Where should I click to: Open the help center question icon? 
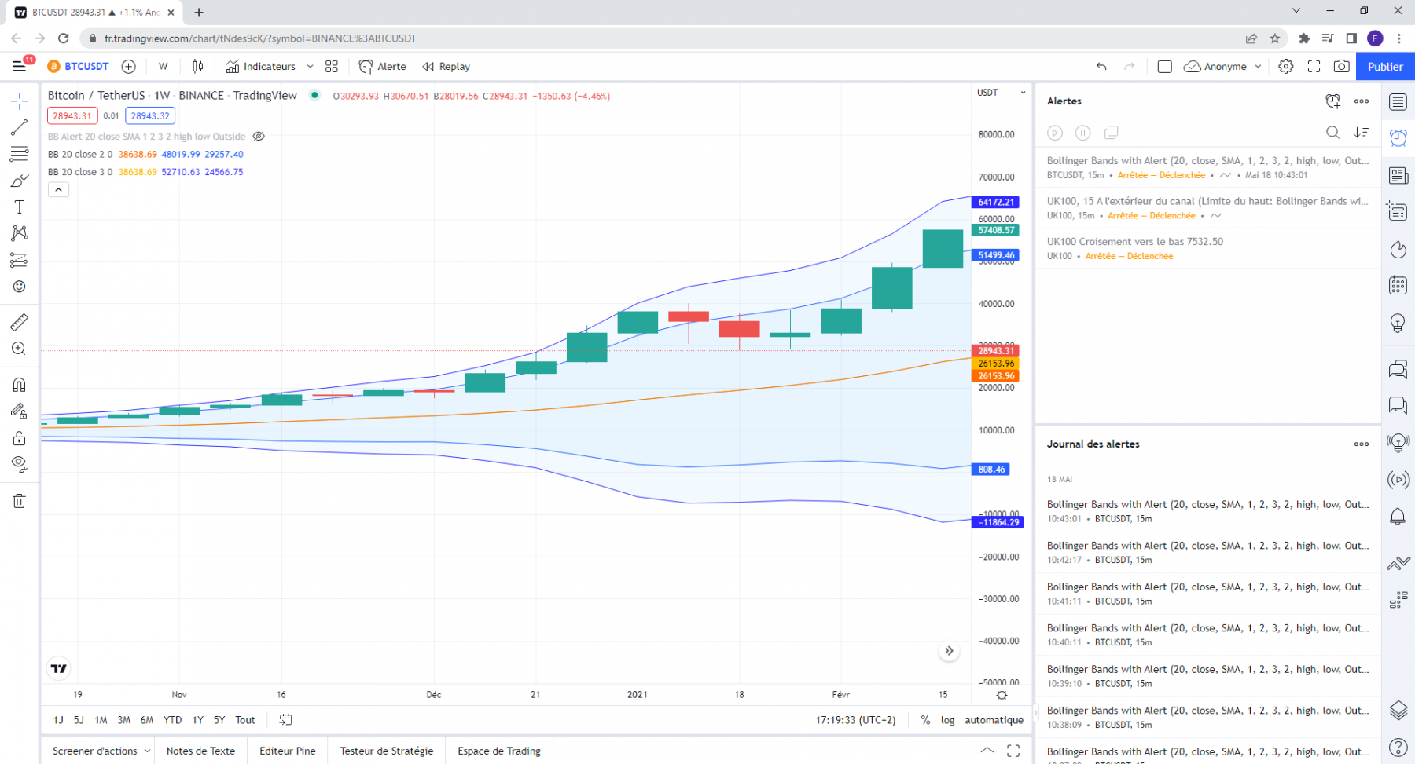tap(1398, 747)
